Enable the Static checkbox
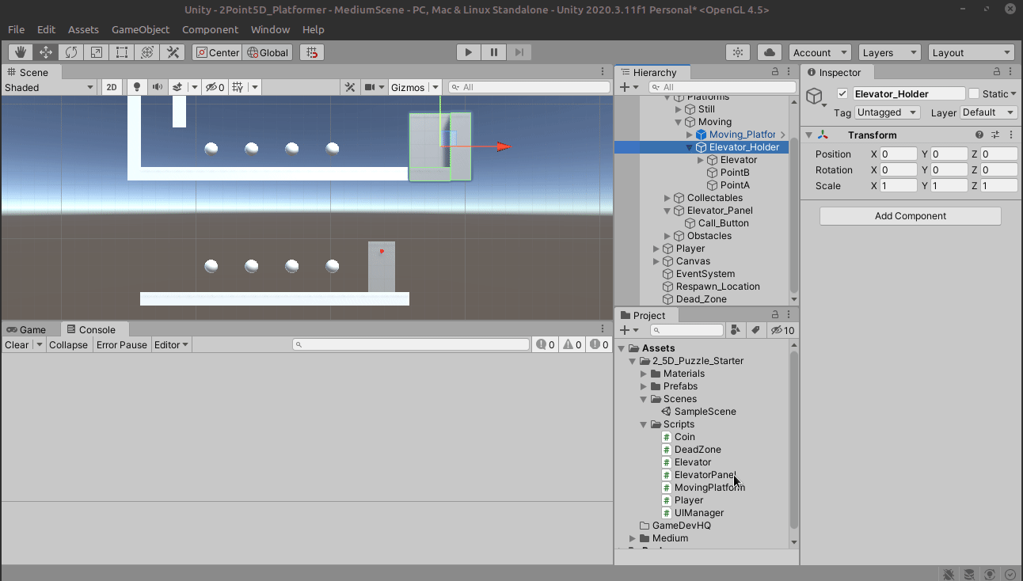1023x581 pixels. (x=974, y=93)
